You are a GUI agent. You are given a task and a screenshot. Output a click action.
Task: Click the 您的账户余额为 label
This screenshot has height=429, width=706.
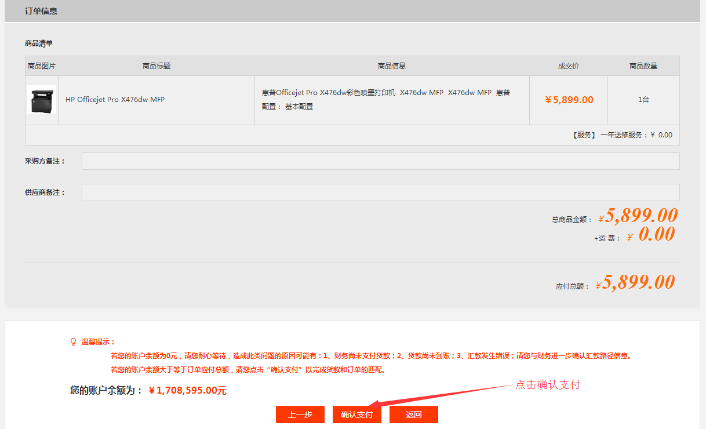pos(106,391)
